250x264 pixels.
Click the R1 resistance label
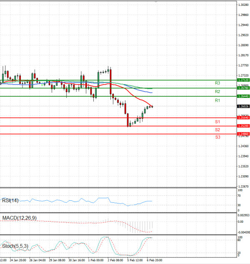click(217, 100)
